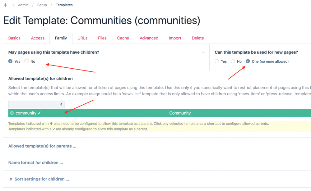Select No for pages having children

[26, 61]
